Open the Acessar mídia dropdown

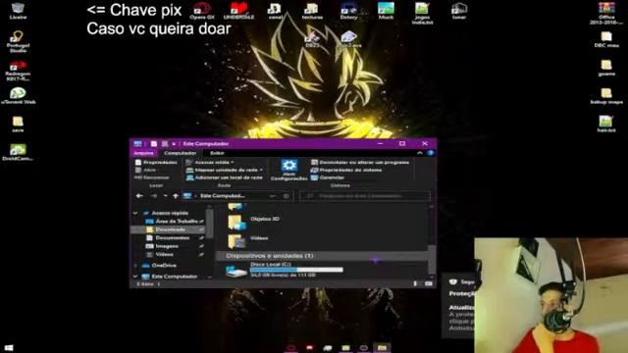tap(210, 162)
